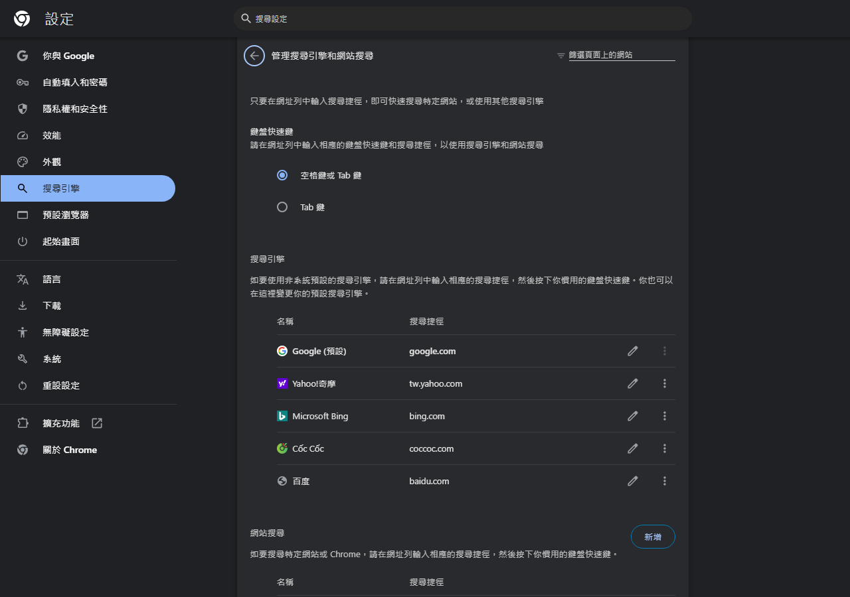Select the 空格鍵或 Tab 鍵 radio button
Viewport: 850px width, 597px height.
point(282,175)
